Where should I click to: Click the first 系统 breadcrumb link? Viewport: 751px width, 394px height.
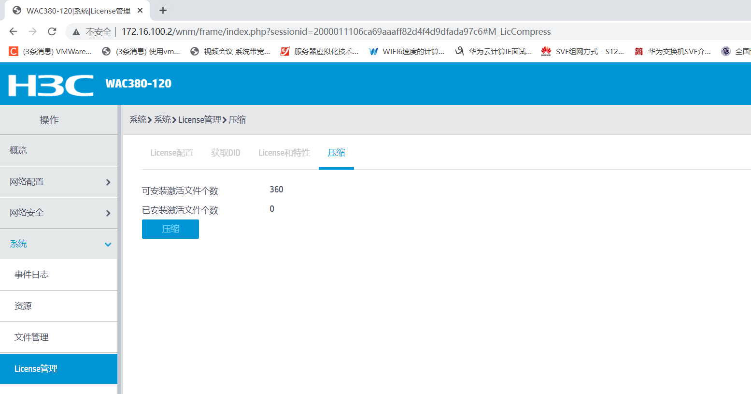(138, 119)
